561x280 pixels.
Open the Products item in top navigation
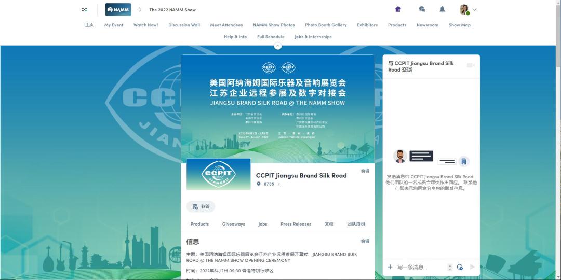click(x=397, y=25)
